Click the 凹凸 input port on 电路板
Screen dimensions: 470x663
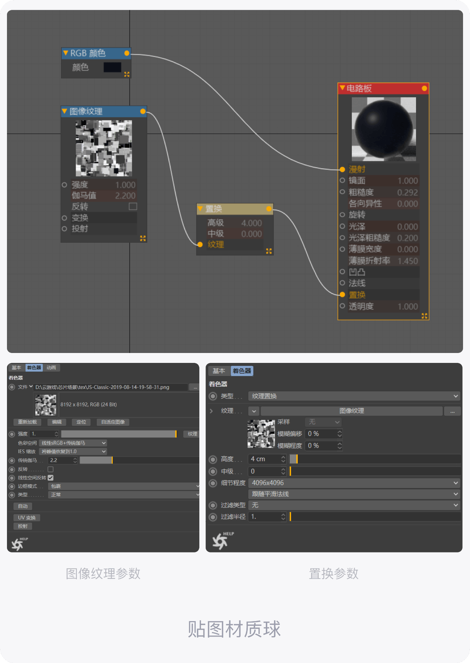pos(342,272)
